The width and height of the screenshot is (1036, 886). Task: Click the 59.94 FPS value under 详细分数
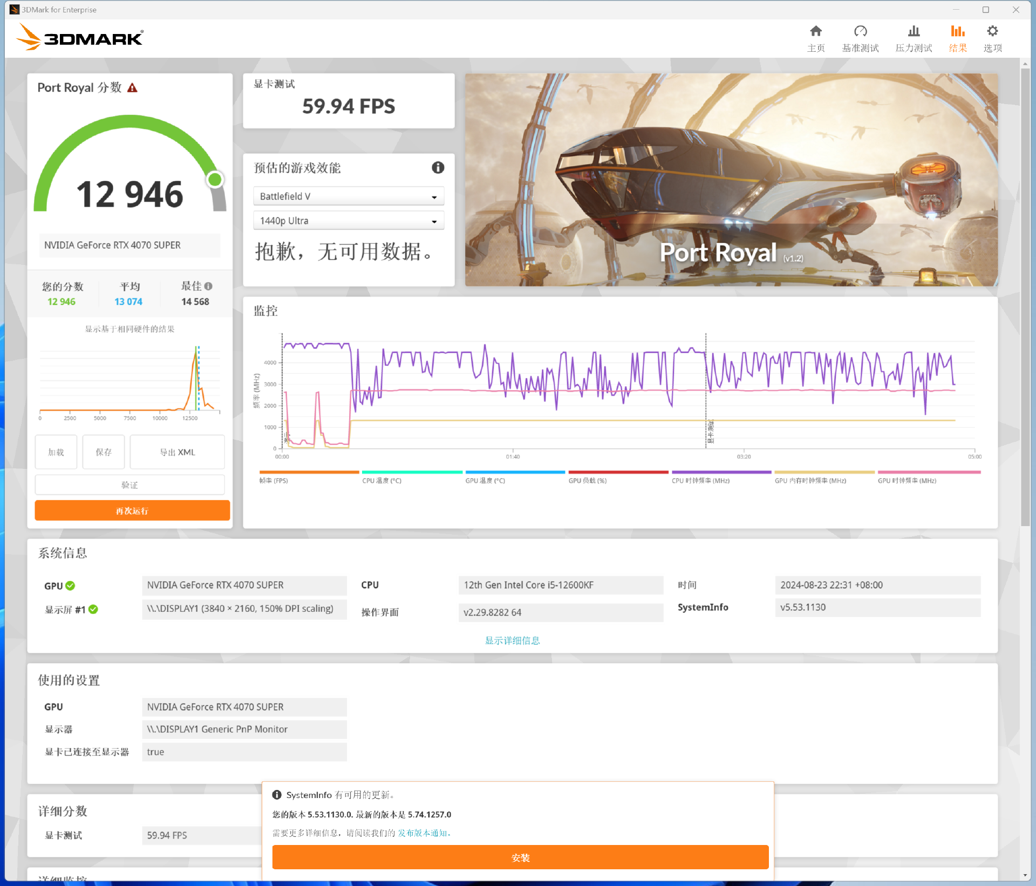(202, 835)
